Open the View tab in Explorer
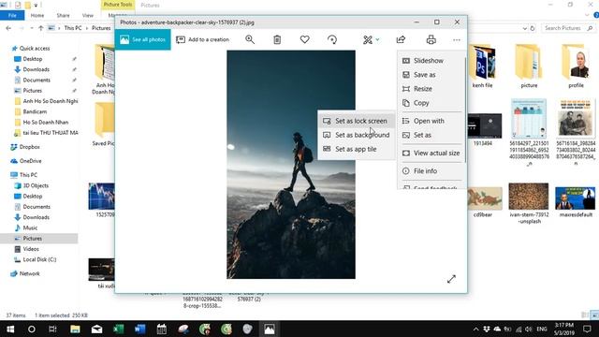Viewport: 599px width, 337px height. 87,15
